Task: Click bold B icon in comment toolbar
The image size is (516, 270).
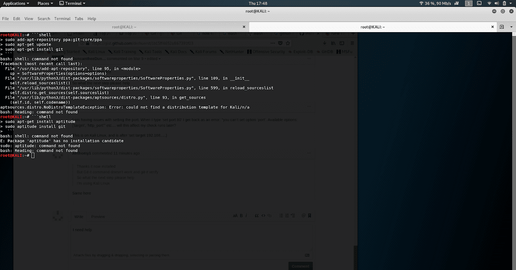Action: 242,216
